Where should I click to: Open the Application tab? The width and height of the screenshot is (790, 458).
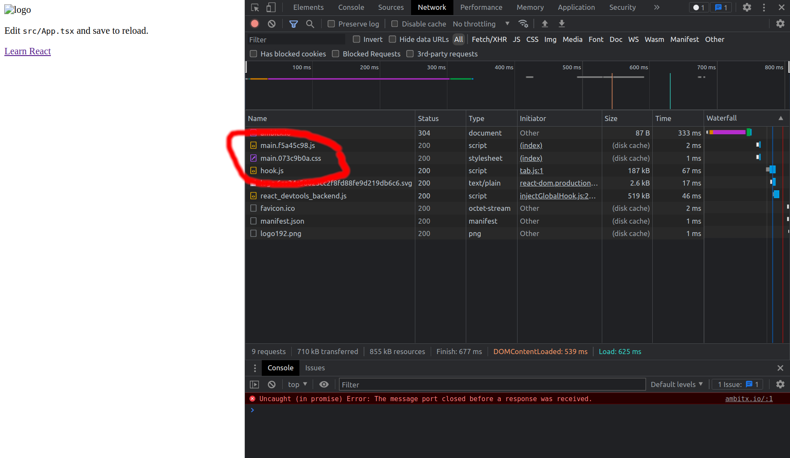576,7
